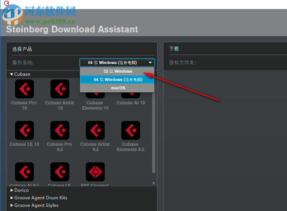The image size is (287, 211).
Task: Click the scroll-down arrow of product list
Action: [154, 183]
